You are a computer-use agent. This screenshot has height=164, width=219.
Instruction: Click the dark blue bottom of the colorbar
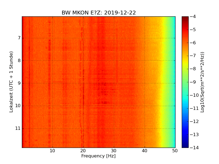tap(185, 146)
